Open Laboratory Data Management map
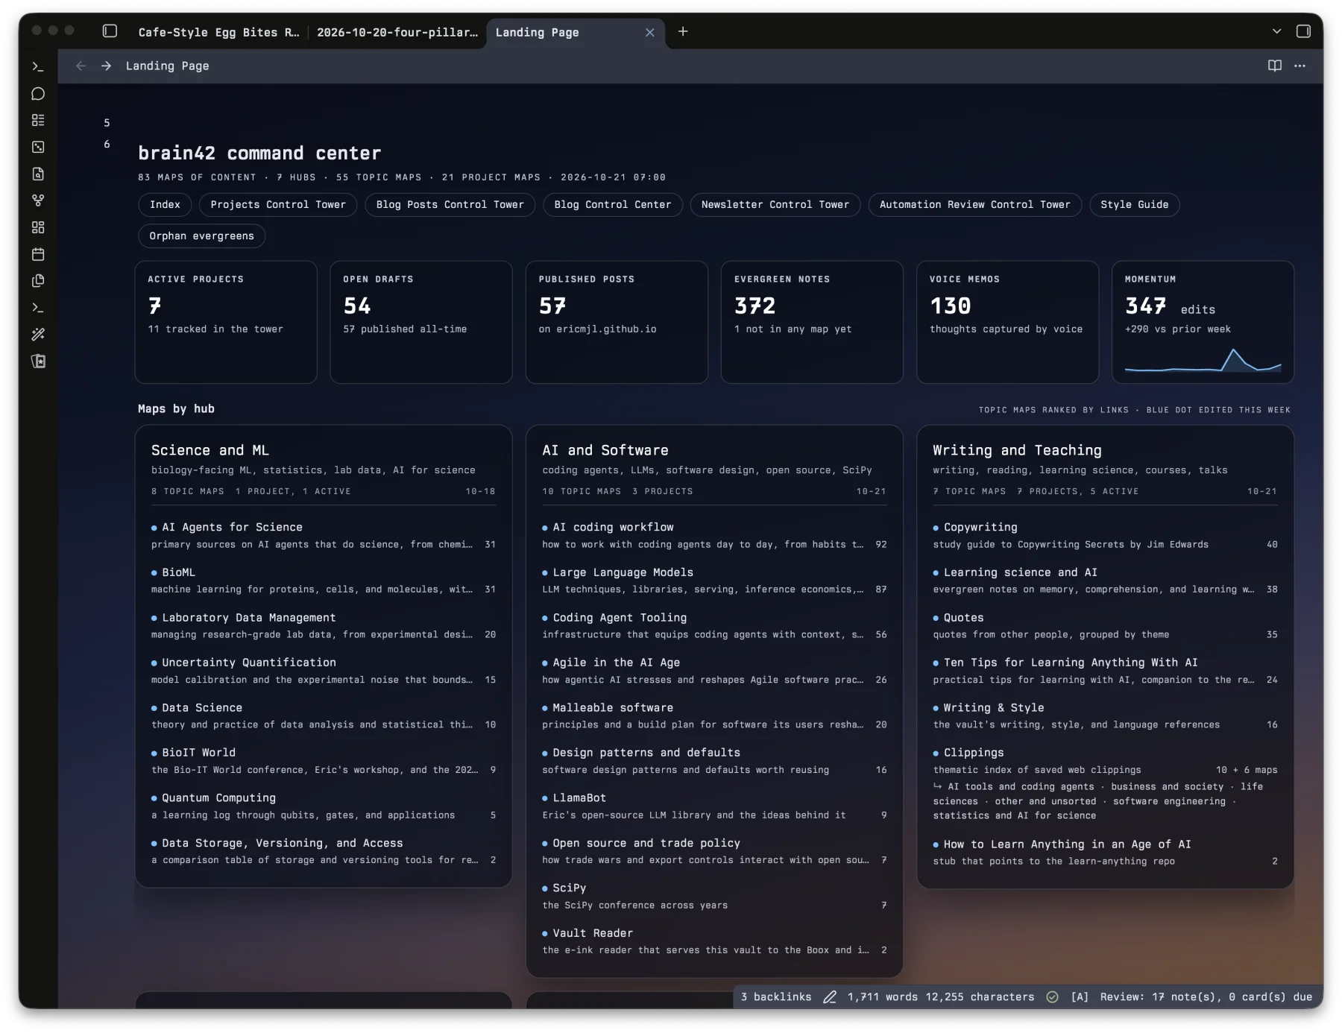The height and width of the screenshot is (1033, 1342). (248, 618)
